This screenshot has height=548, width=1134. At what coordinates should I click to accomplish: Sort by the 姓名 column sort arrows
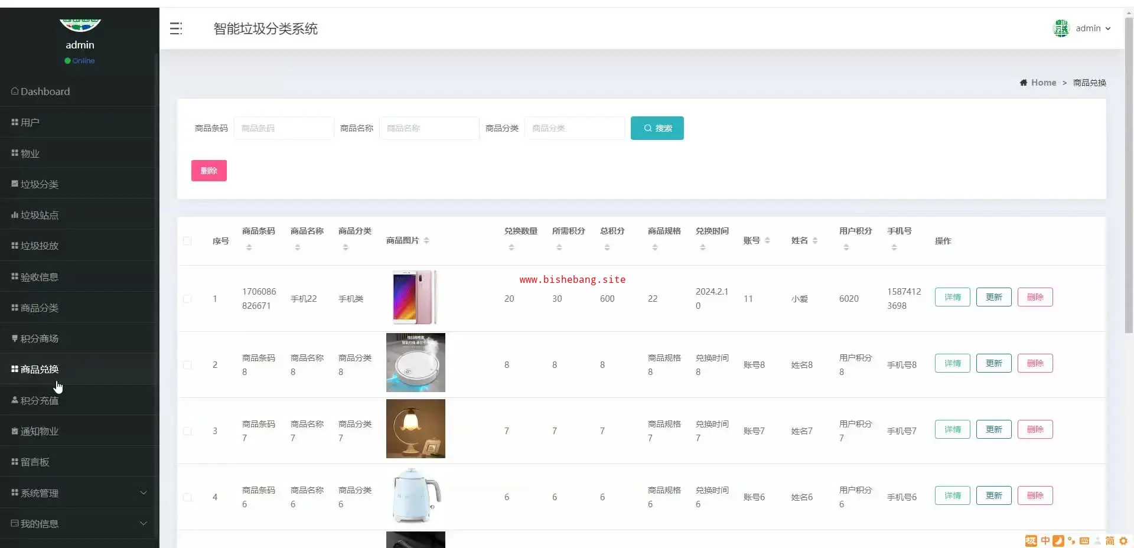point(815,240)
